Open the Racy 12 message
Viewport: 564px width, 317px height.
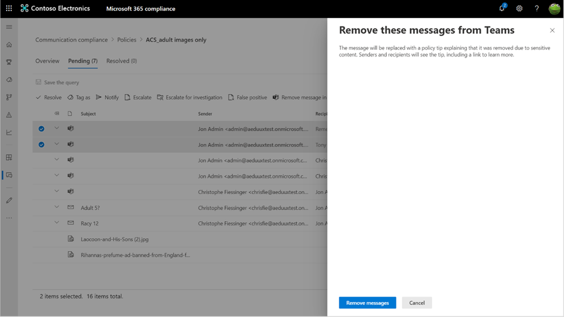coord(90,223)
